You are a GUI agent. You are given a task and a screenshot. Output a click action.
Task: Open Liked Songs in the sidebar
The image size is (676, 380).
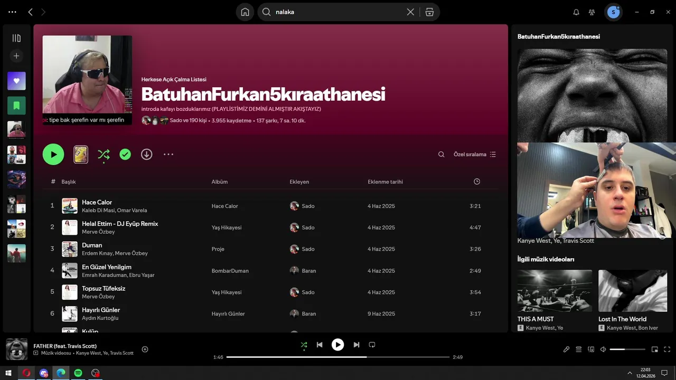16,81
